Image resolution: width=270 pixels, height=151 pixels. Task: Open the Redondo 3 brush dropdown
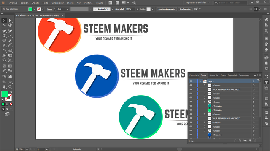(112, 9)
